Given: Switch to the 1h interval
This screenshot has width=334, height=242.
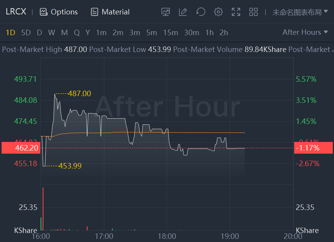Looking at the screenshot, I should [x=209, y=32].
